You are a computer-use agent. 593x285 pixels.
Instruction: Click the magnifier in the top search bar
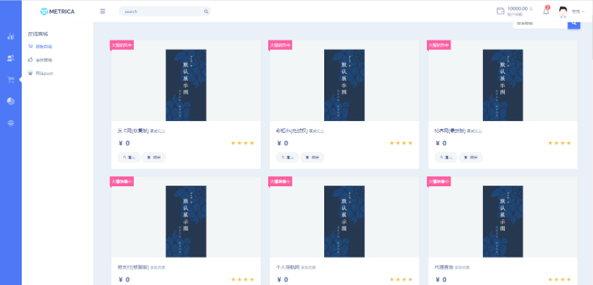(206, 12)
